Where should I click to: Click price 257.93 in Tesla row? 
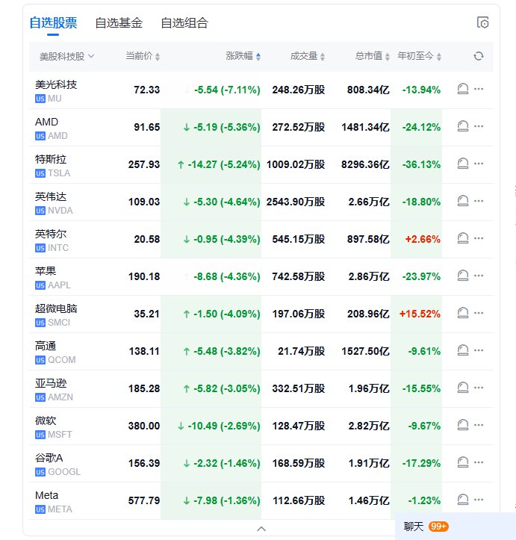[144, 164]
